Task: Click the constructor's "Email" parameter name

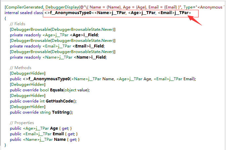Action: [188, 79]
